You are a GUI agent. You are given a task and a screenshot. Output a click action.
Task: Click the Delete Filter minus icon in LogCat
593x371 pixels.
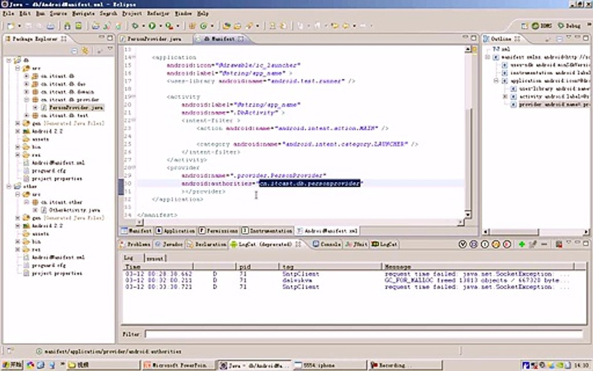[544, 244]
